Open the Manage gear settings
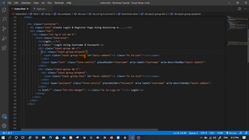Screen dimensions: 249x140 coord(4,126)
